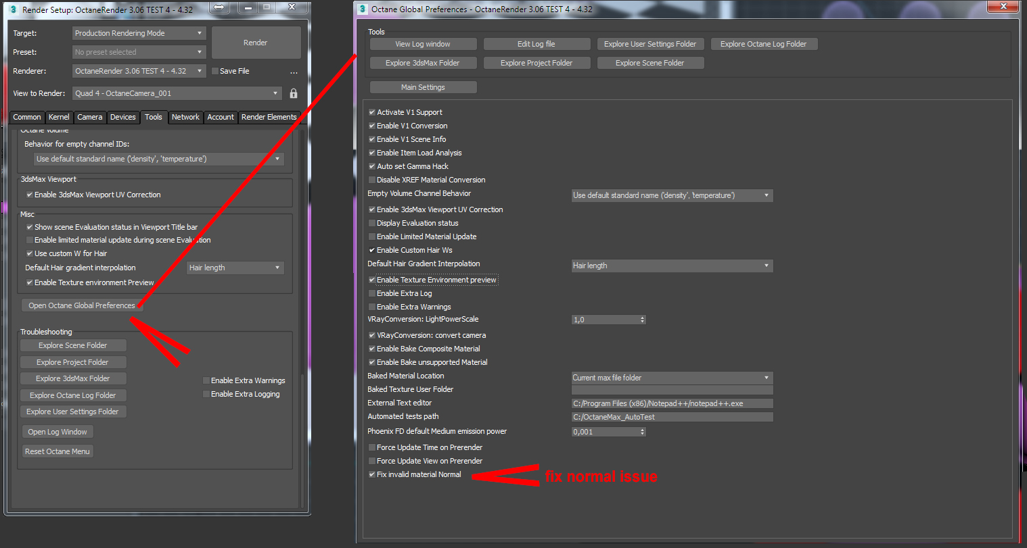1027x548 pixels.
Task: Click the View Log window button
Action: [423, 44]
